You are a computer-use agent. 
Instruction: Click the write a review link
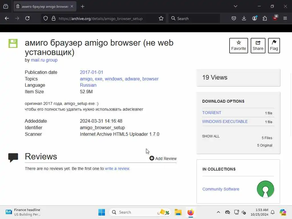tap(117, 169)
